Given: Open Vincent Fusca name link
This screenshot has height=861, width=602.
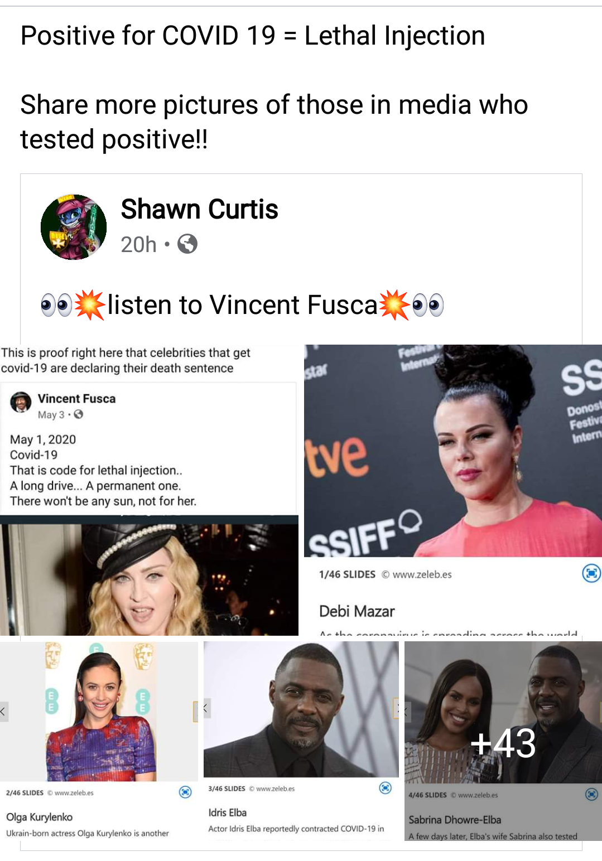Looking at the screenshot, I should click(x=76, y=399).
